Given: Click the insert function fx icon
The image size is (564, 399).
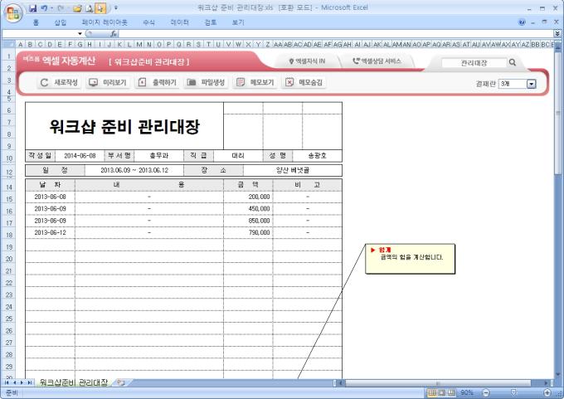Looking at the screenshot, I should coord(114,33).
